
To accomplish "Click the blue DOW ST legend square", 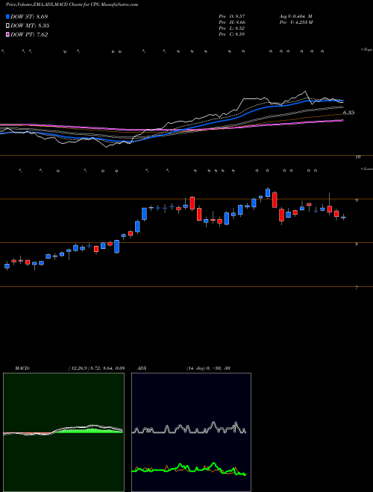I will [x=8, y=16].
